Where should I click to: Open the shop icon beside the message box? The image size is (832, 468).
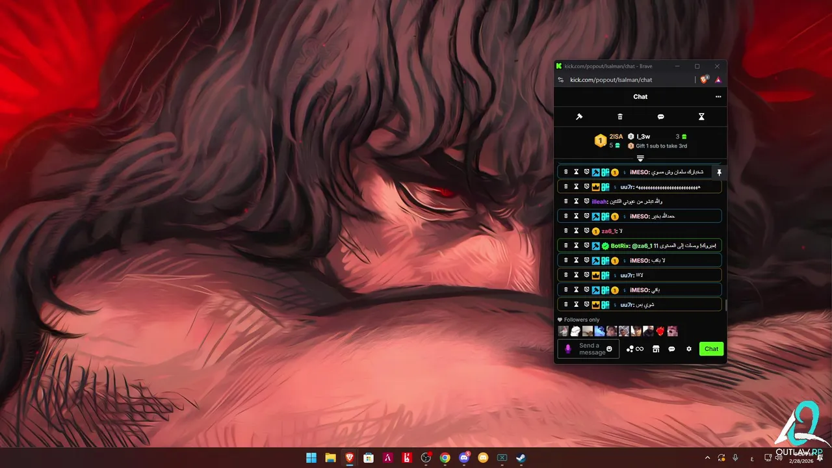point(656,349)
